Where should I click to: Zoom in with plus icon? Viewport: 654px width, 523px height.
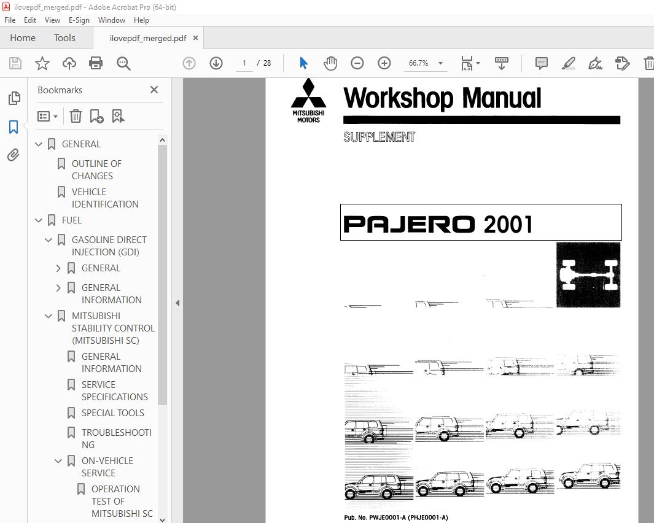coord(384,63)
